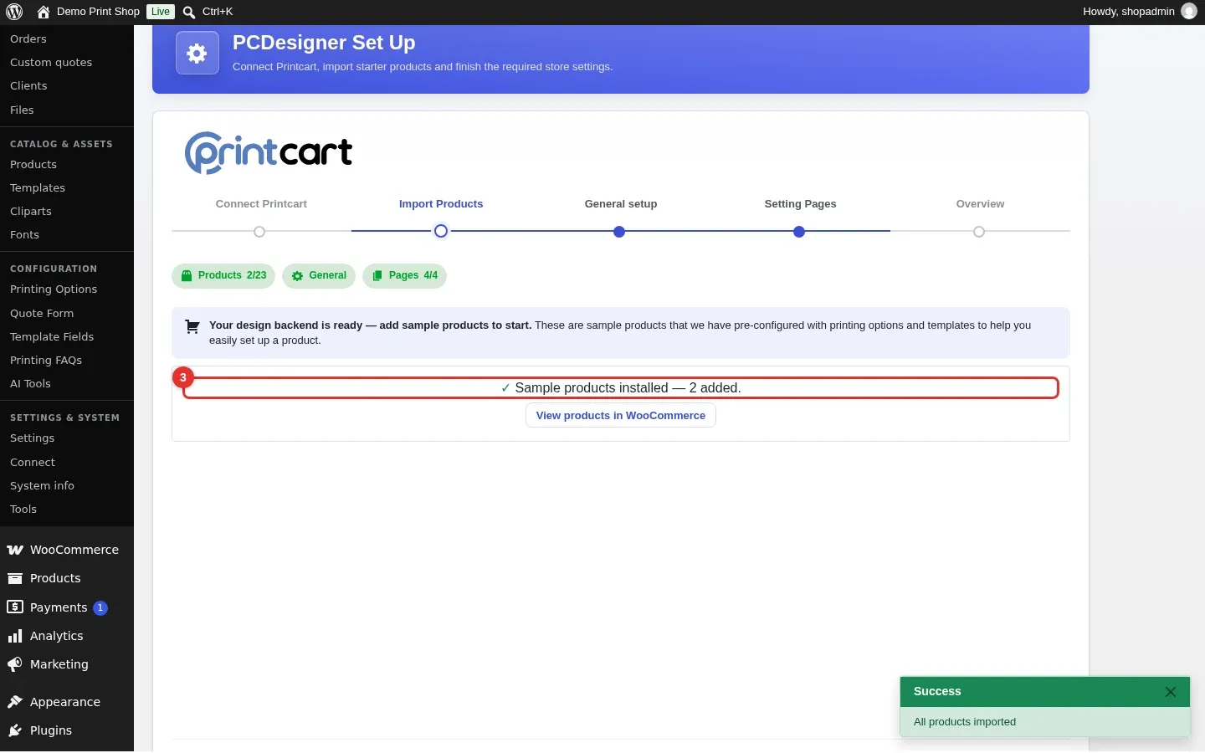1205x753 pixels.
Task: Click View products in WooCommerce button
Action: point(621,416)
